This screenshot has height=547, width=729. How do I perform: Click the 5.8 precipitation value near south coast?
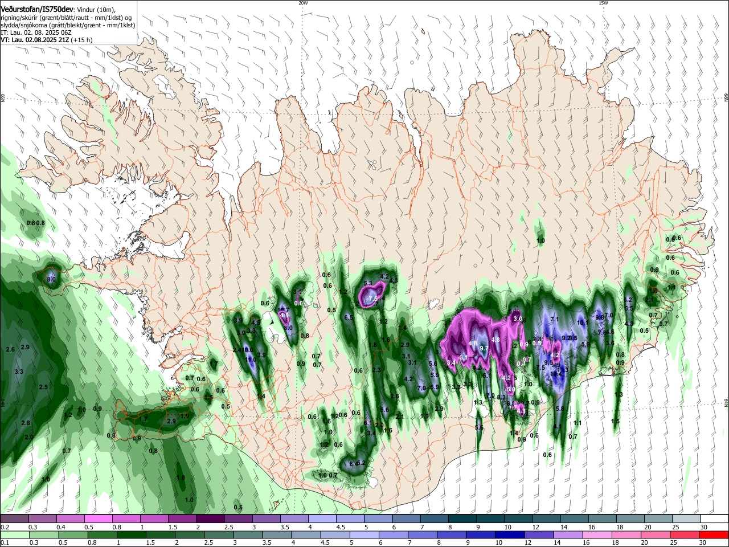tap(559, 409)
